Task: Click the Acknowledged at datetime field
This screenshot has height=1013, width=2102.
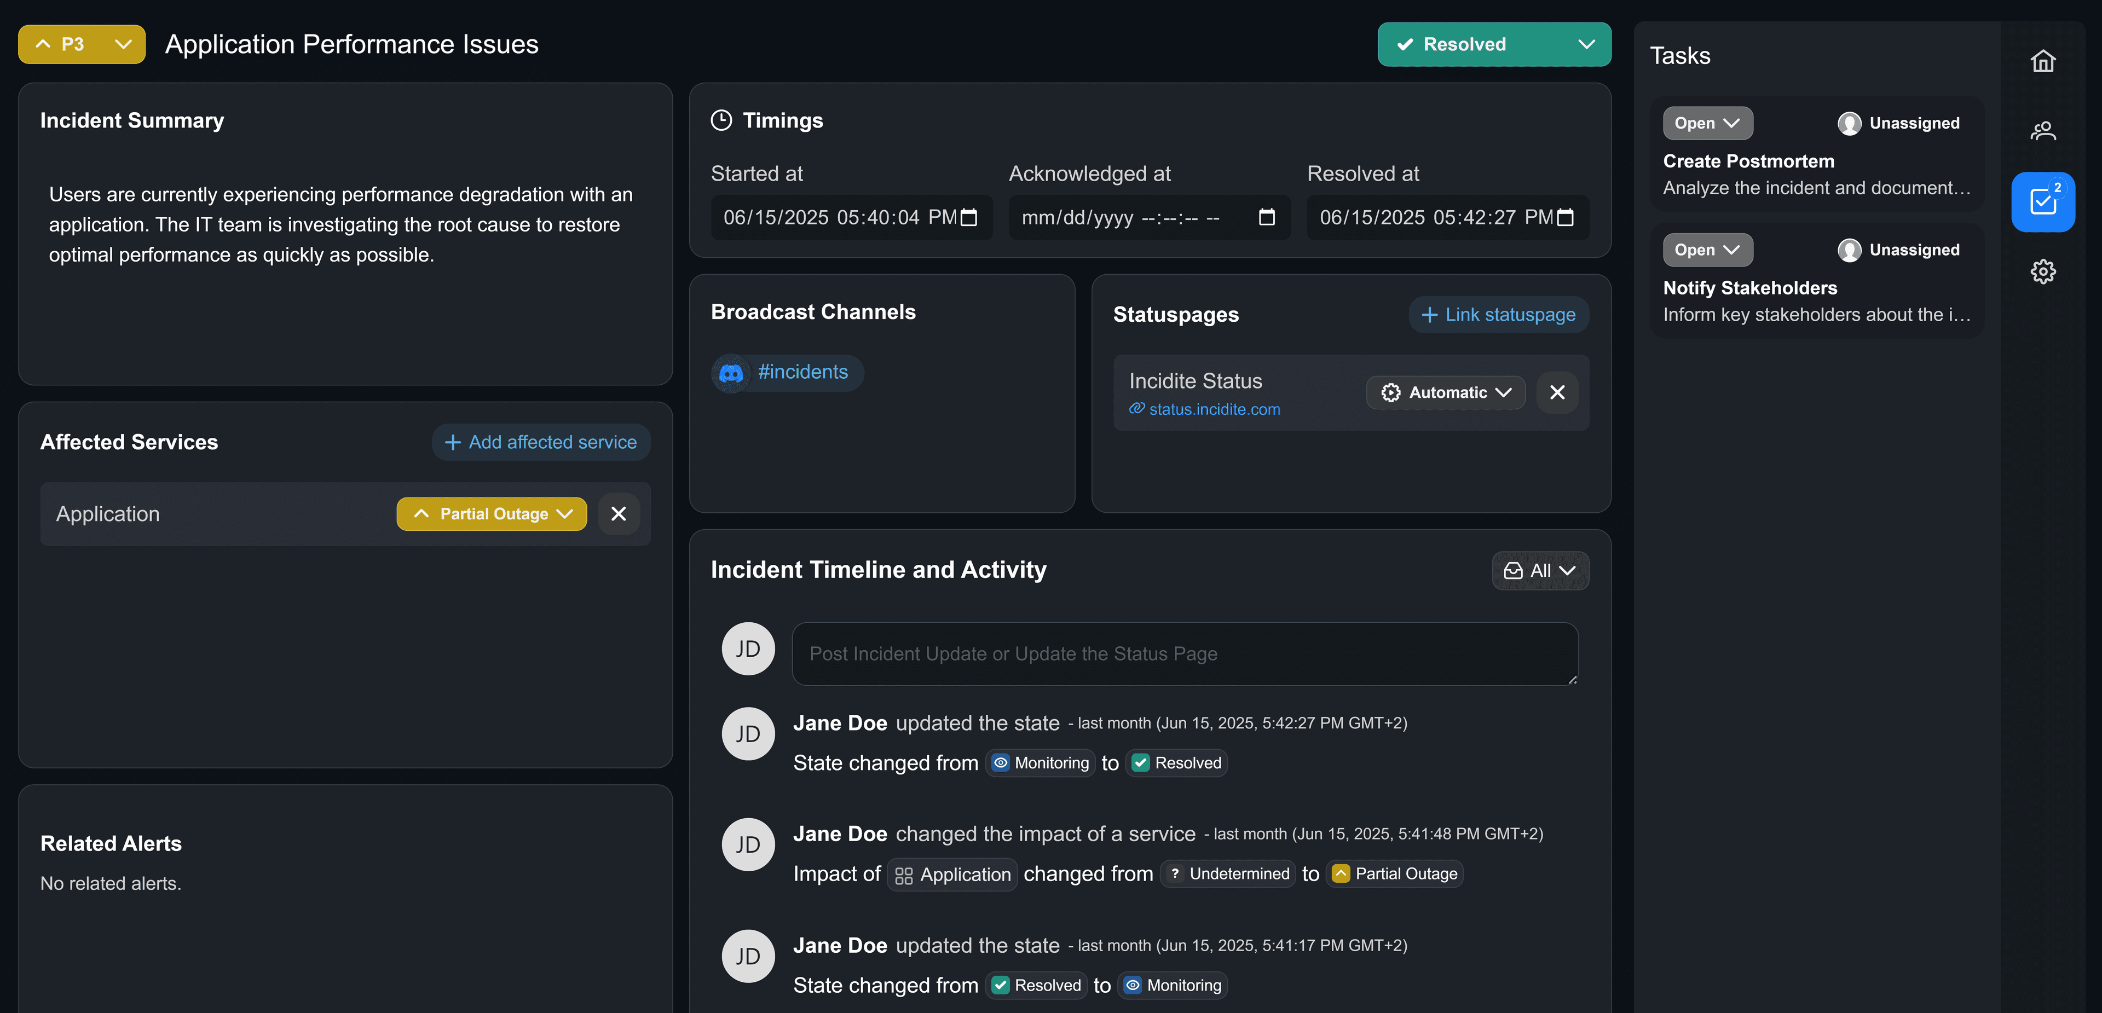Action: coord(1150,218)
